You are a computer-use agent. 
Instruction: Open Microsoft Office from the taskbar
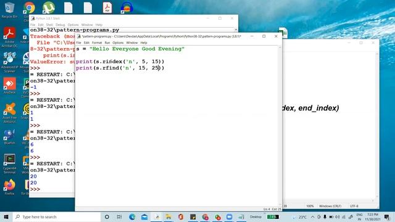[181, 216]
